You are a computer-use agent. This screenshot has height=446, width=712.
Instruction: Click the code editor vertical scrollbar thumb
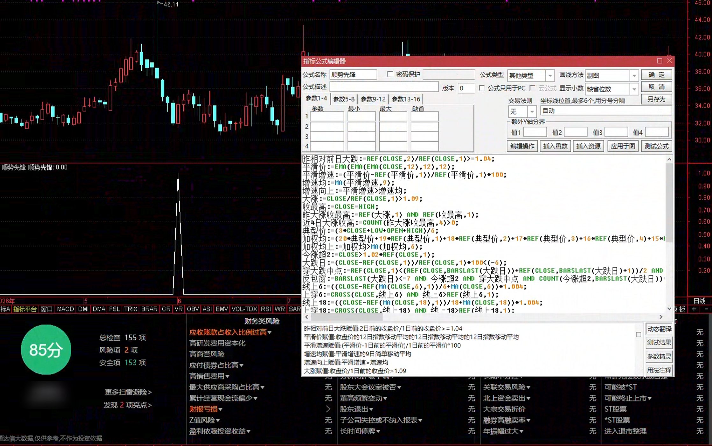(669, 203)
